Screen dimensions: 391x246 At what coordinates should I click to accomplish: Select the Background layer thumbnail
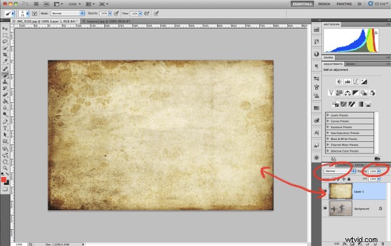pos(341,208)
